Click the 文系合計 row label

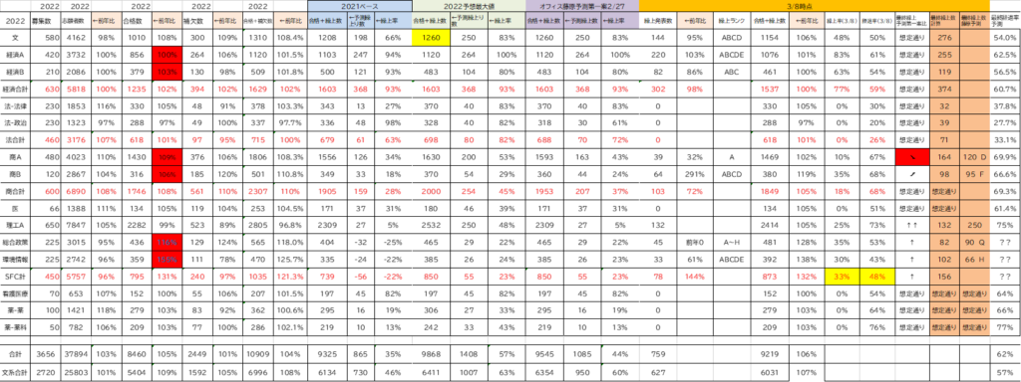point(15,372)
